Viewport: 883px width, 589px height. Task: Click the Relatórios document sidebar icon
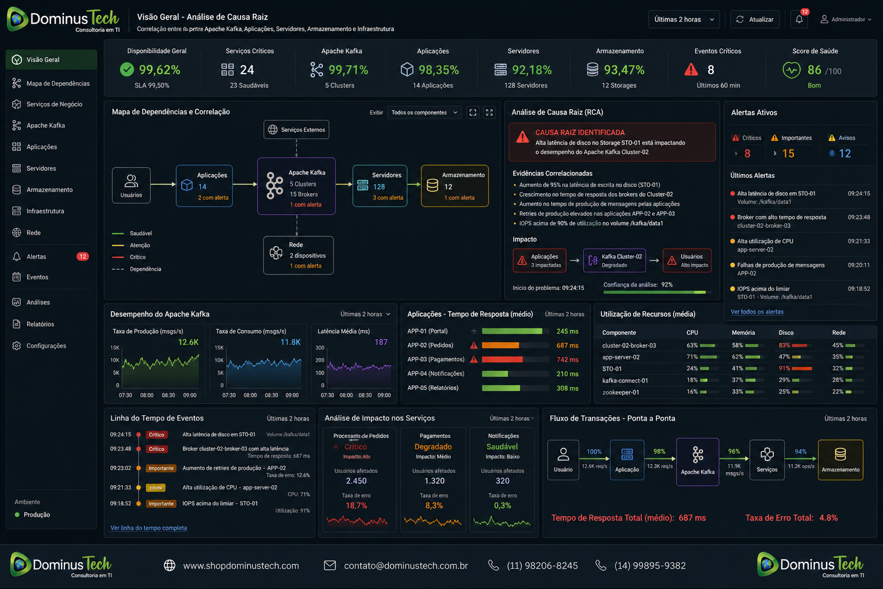pyautogui.click(x=17, y=324)
